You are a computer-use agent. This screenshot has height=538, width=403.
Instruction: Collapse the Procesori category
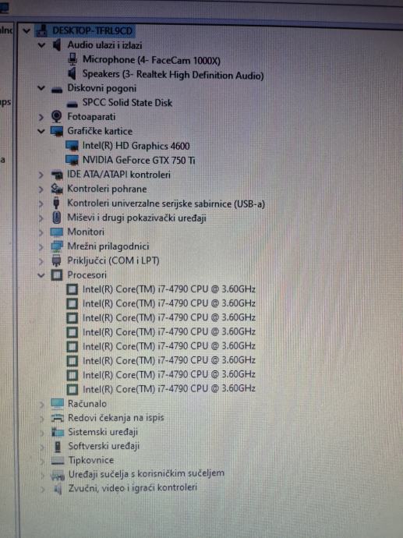41,274
